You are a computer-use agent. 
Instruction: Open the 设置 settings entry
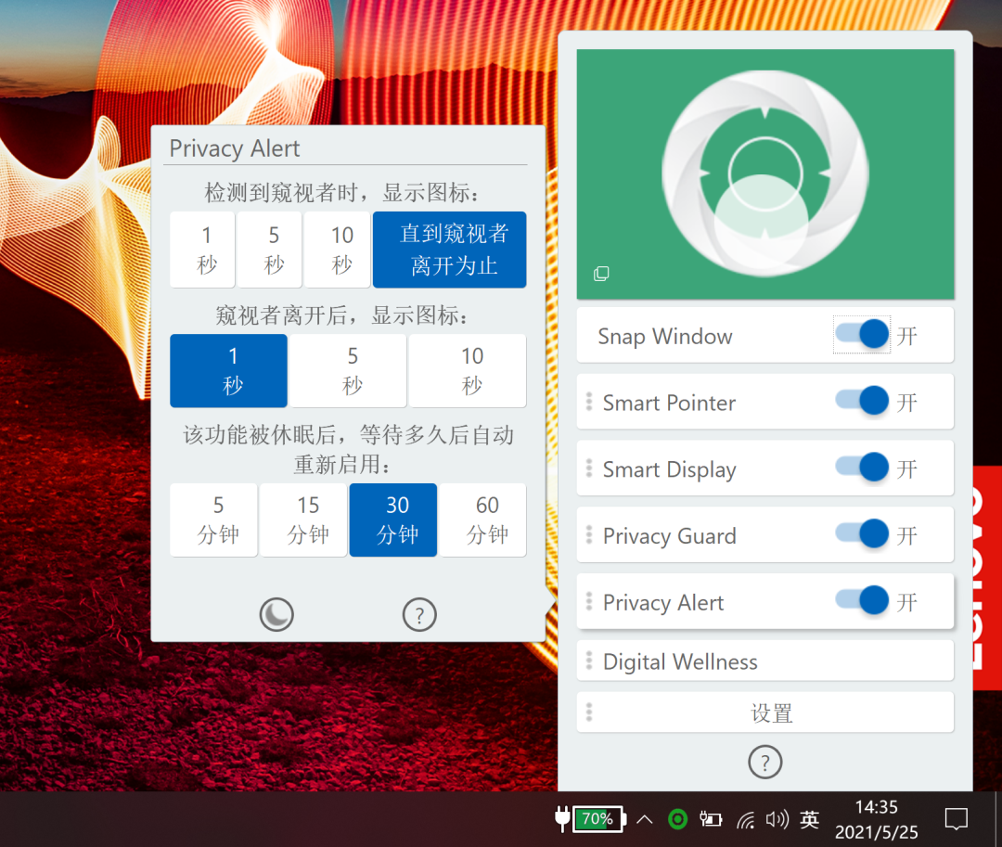(771, 712)
